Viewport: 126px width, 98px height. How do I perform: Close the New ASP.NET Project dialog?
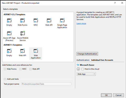point(122,3)
